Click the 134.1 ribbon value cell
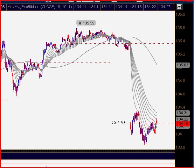Viewport: 194px width, 168px height. pyautogui.click(x=93, y=7)
